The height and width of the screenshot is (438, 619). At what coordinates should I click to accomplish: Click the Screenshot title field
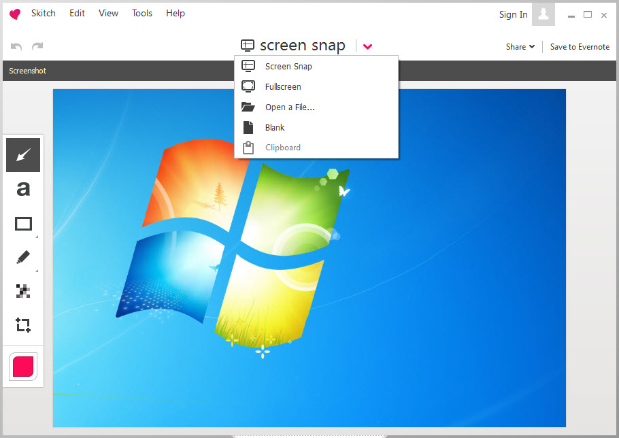click(28, 71)
